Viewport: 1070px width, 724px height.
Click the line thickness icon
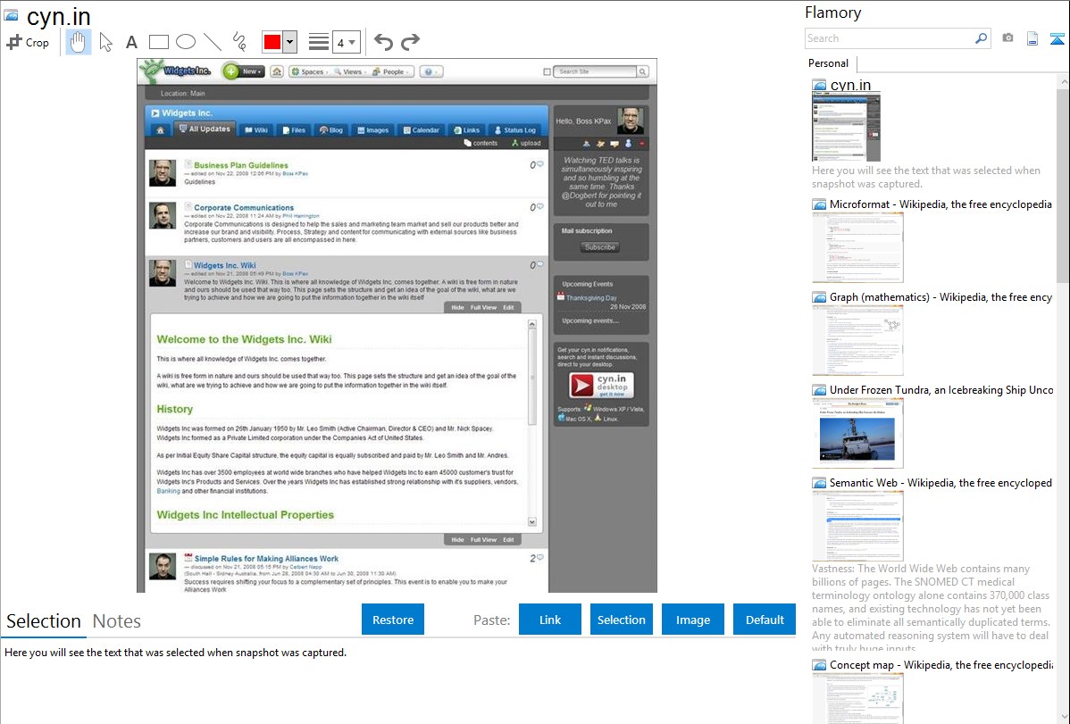319,42
